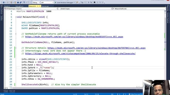170x95 pixels.
Task: Open the Global Scope dropdown
Action: [85, 9]
